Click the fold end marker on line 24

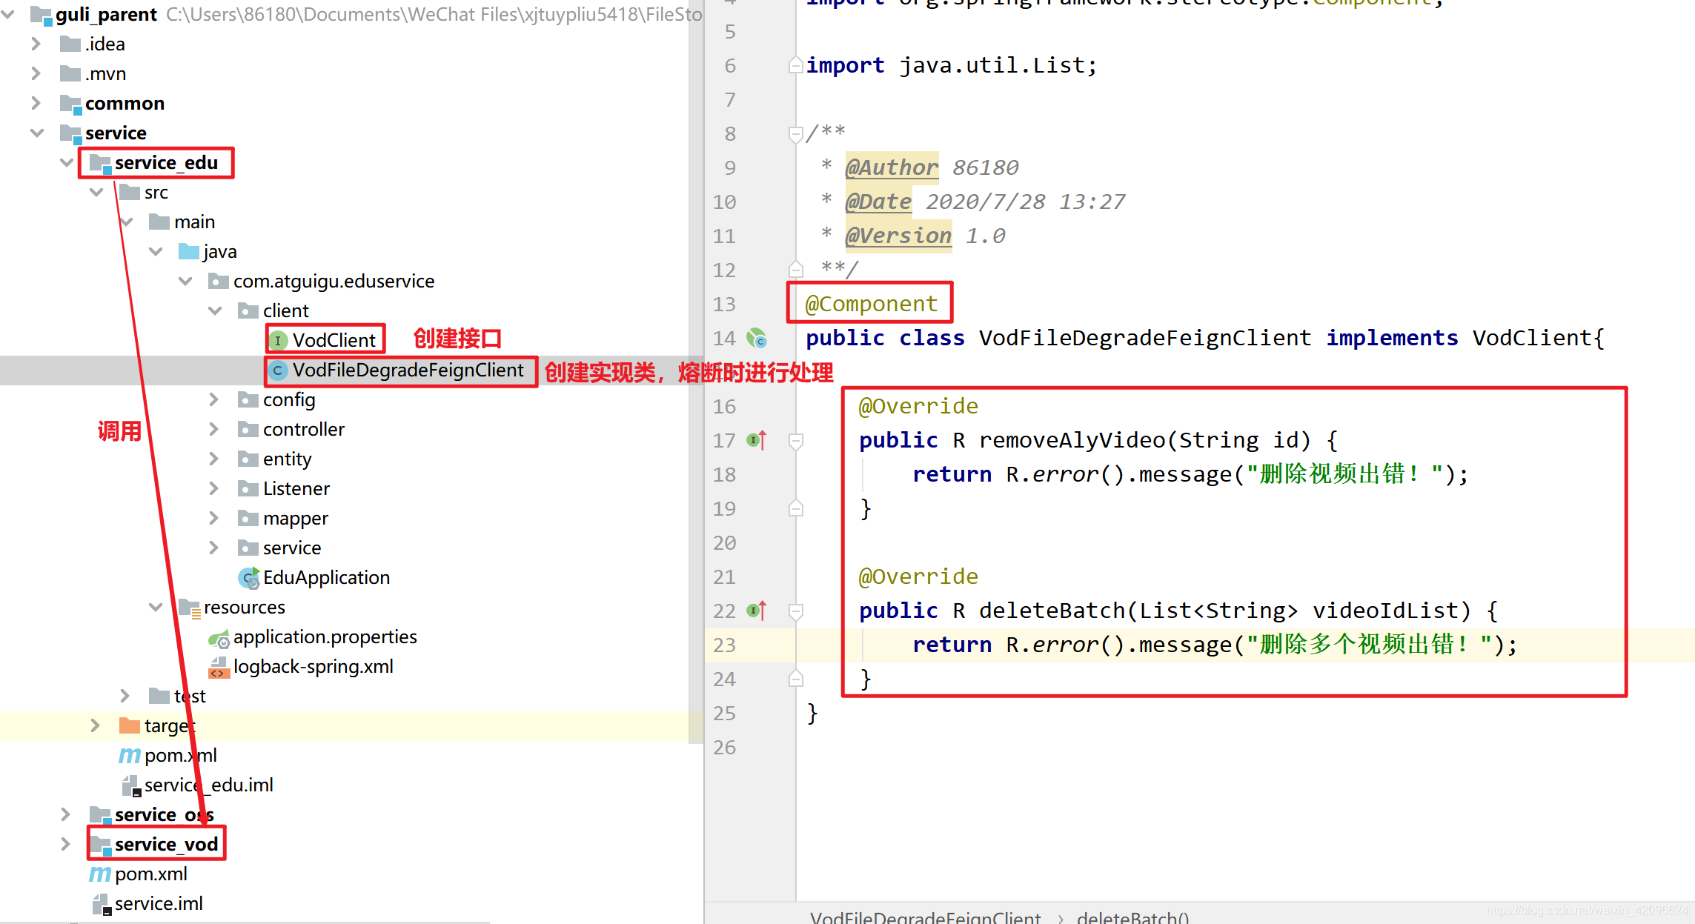(x=796, y=679)
